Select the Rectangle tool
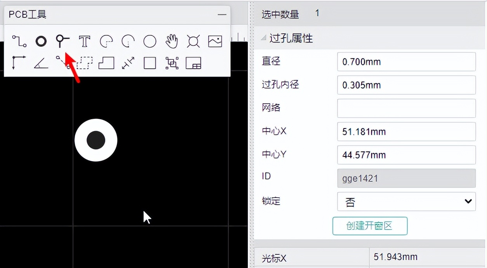This screenshot has height=268, width=487. [150, 63]
